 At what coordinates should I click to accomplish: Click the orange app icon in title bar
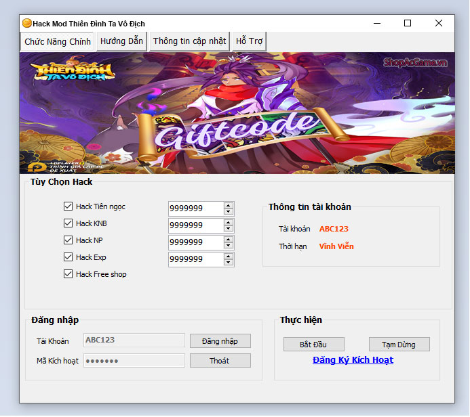click(27, 23)
